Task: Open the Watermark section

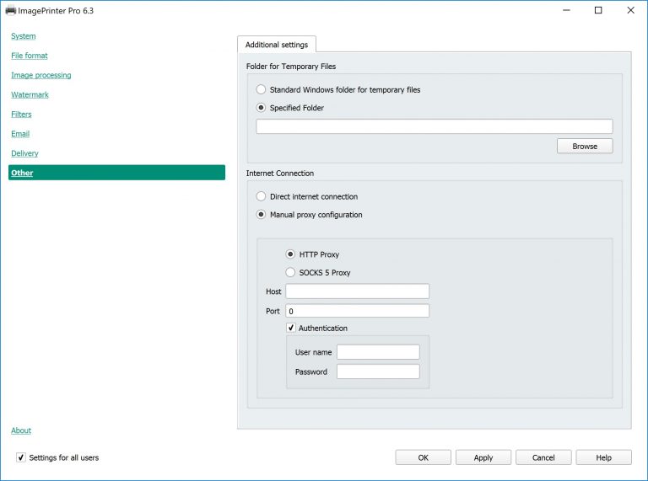Action: pyautogui.click(x=30, y=94)
